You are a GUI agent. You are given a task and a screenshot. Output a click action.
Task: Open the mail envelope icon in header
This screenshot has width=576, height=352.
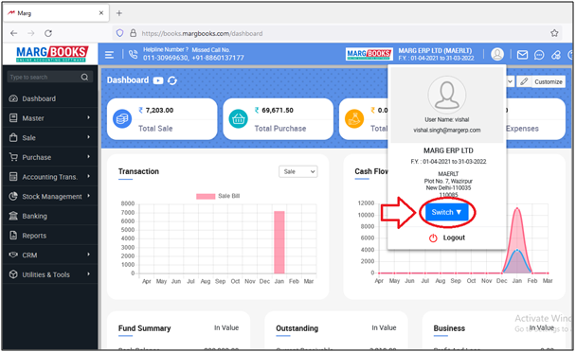point(522,55)
